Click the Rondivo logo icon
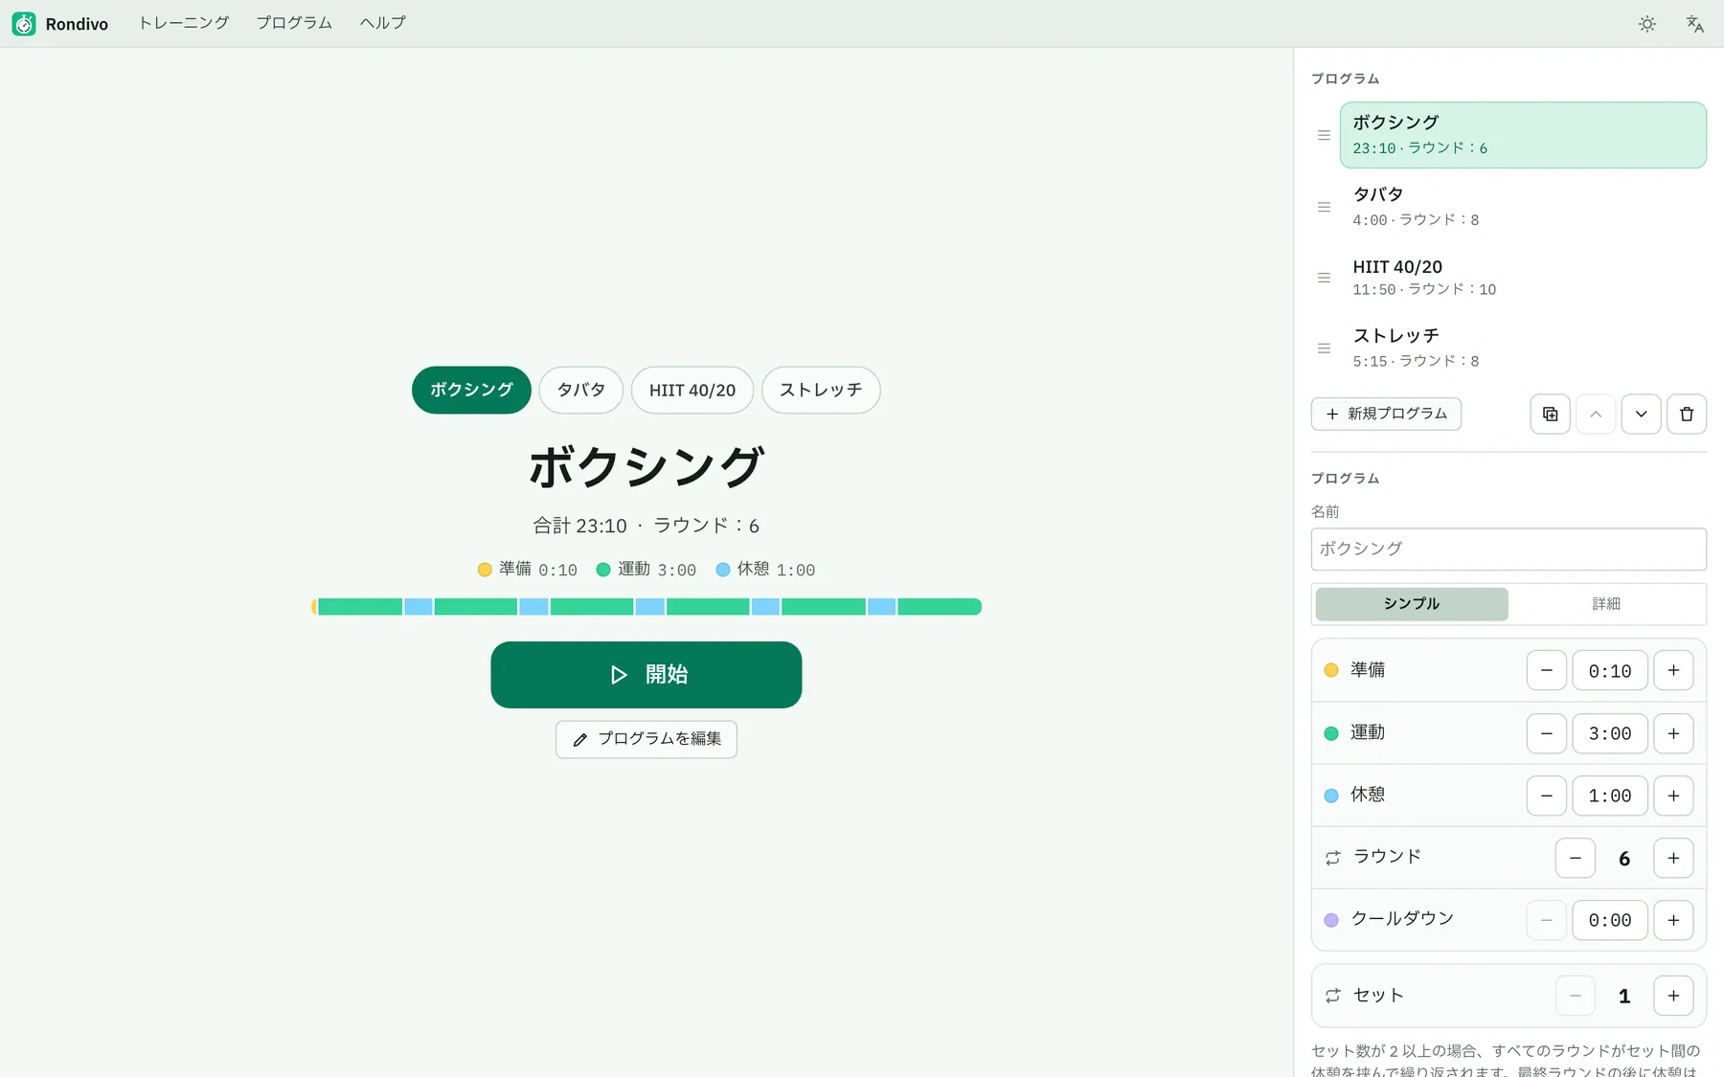 click(x=24, y=24)
